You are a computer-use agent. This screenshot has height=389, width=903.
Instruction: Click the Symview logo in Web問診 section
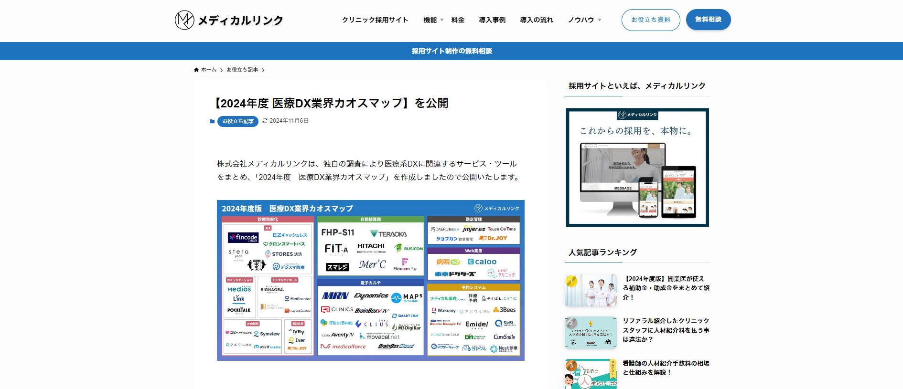point(267,334)
